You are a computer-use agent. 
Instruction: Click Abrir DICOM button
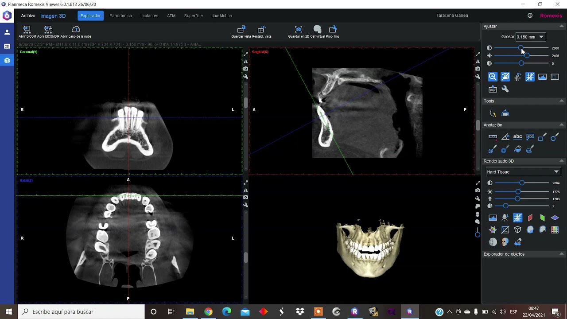pyautogui.click(x=27, y=31)
